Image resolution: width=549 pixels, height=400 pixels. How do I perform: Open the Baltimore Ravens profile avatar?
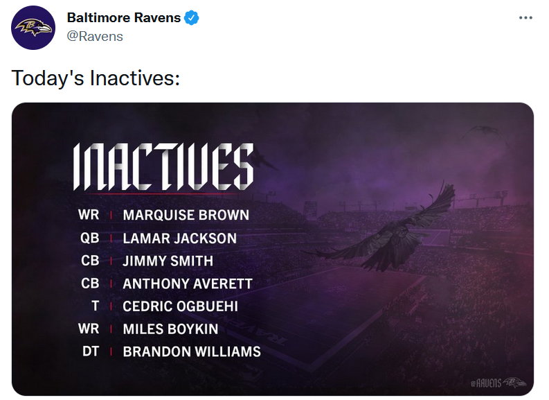[33, 27]
